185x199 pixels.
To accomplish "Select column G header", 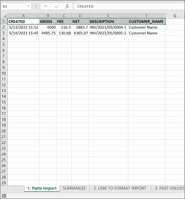I will [175, 15].
